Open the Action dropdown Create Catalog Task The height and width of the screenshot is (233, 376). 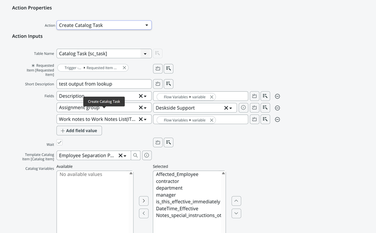[x=104, y=25]
